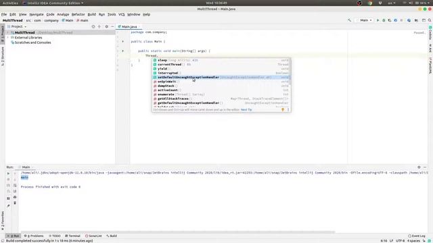This screenshot has width=433, height=243.
Task: Choose sleep from completion list
Action: (x=221, y=60)
